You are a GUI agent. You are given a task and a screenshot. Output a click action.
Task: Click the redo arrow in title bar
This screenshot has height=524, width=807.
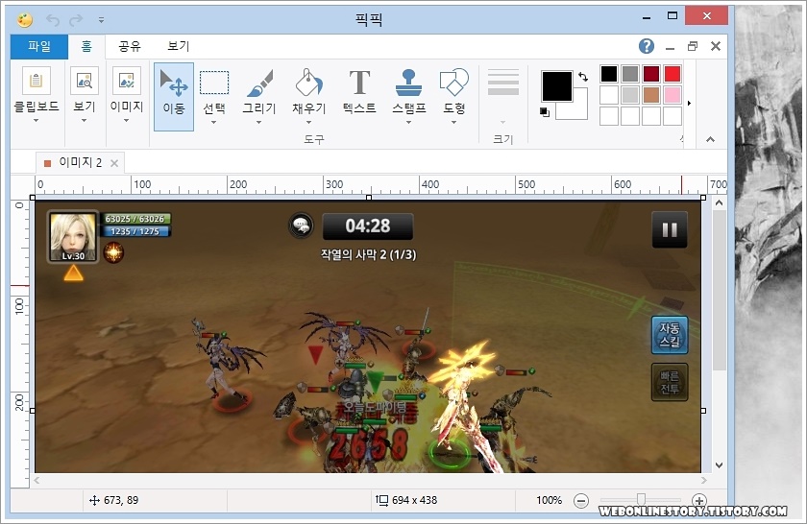click(x=76, y=20)
